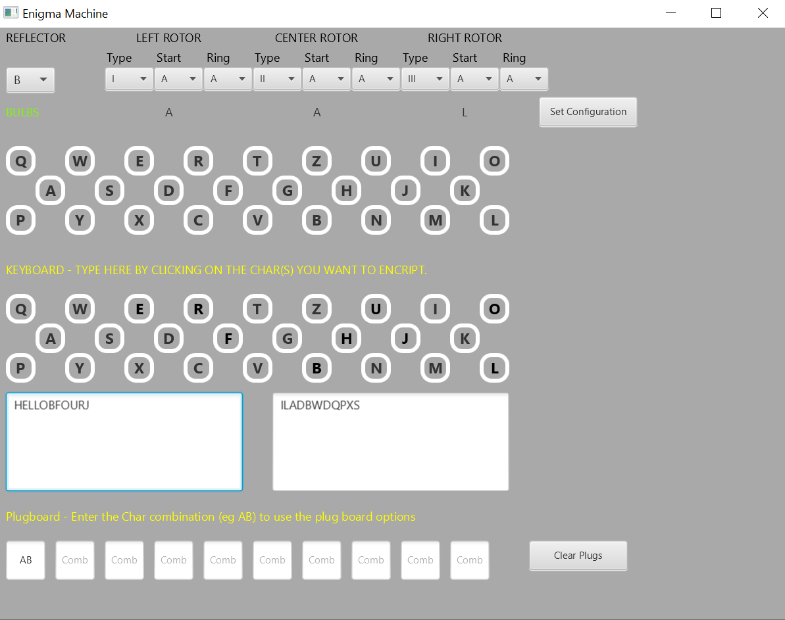This screenshot has height=620, width=785.
Task: Click the last plugboard Comb field
Action: [x=470, y=560]
